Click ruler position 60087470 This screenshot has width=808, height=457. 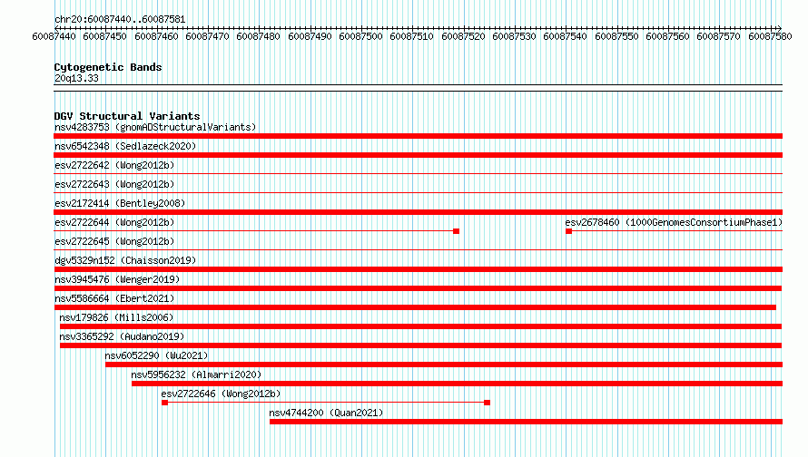[x=207, y=36]
